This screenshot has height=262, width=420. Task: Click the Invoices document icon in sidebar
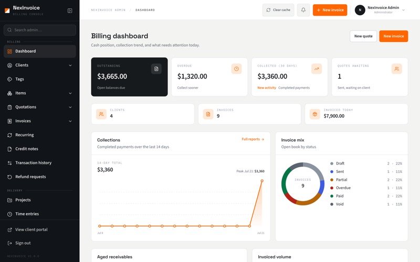coord(9,121)
